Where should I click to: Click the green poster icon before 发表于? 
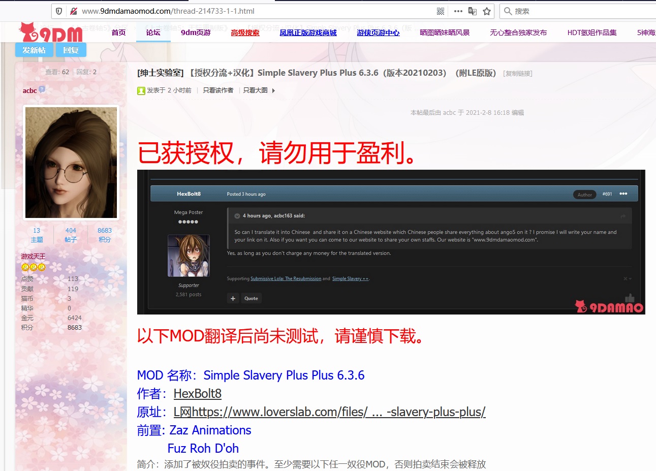(141, 90)
